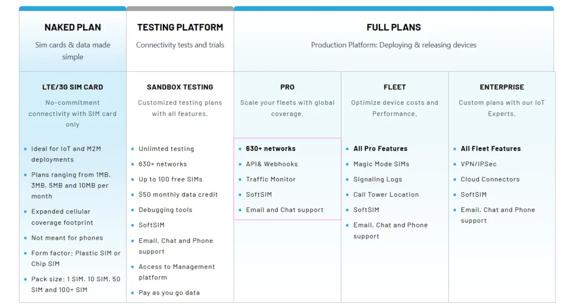The width and height of the screenshot is (568, 306).
Task: Click the LTE/3G SIM Card column title
Action: pyautogui.click(x=72, y=87)
